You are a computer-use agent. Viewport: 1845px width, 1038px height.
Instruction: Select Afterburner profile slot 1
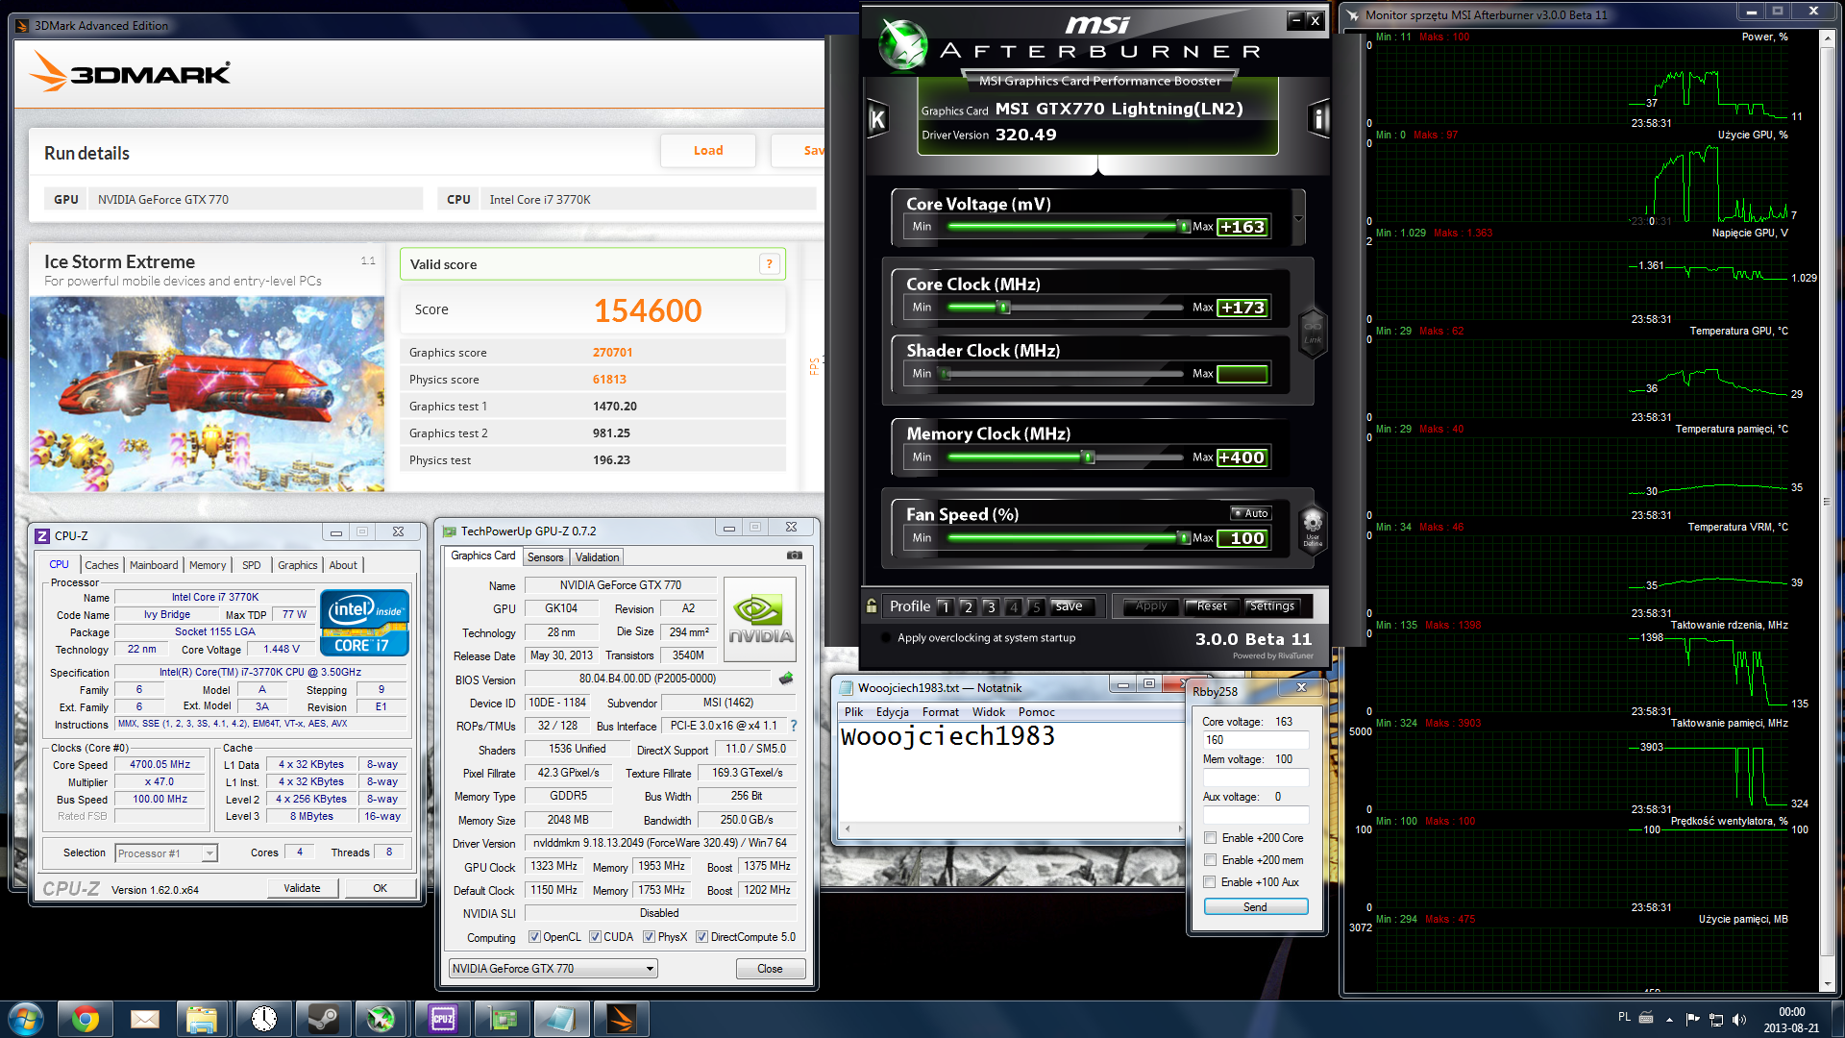[x=945, y=606]
